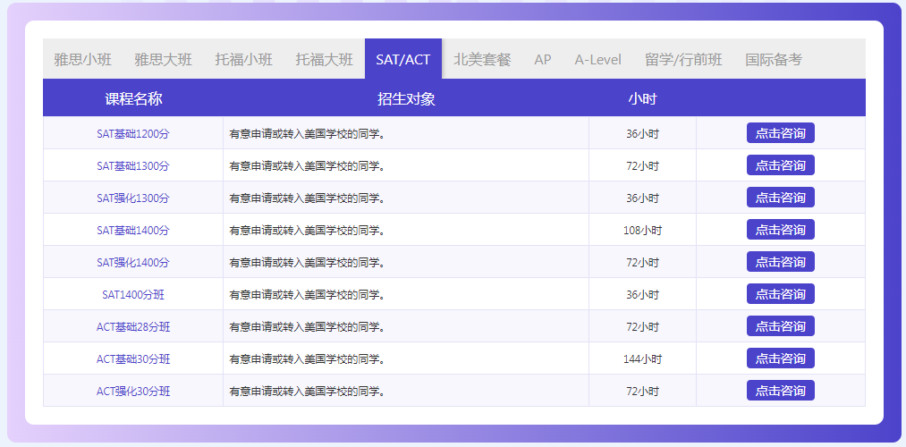Viewport: 906px width, 447px height.
Task: Click 点击咨询 for SAT基础1300分
Action: point(781,165)
